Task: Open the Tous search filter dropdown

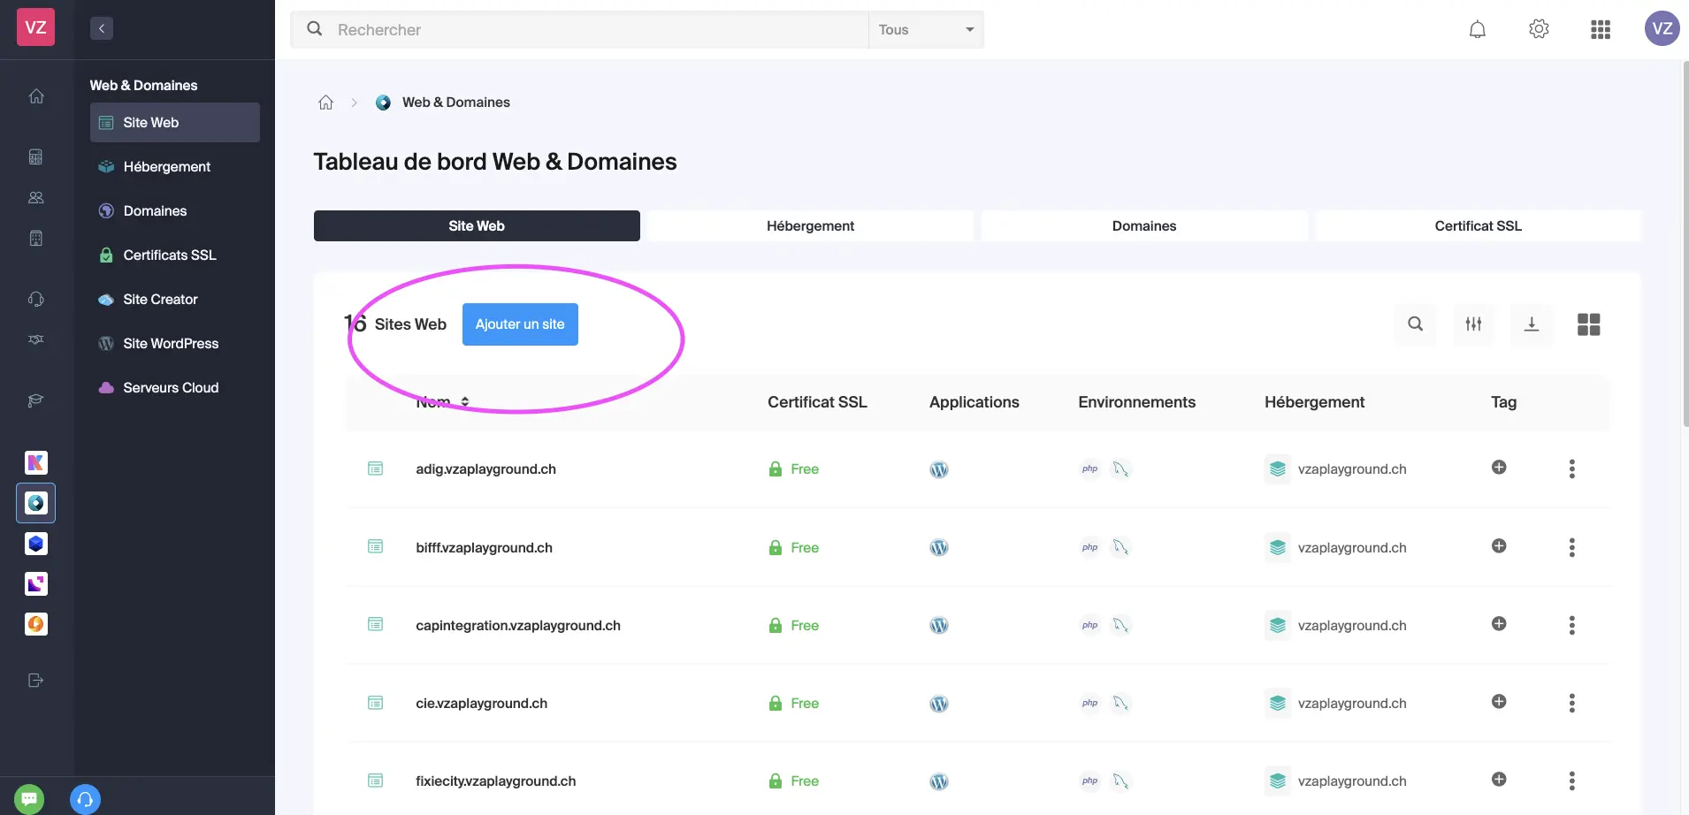Action: (x=925, y=30)
